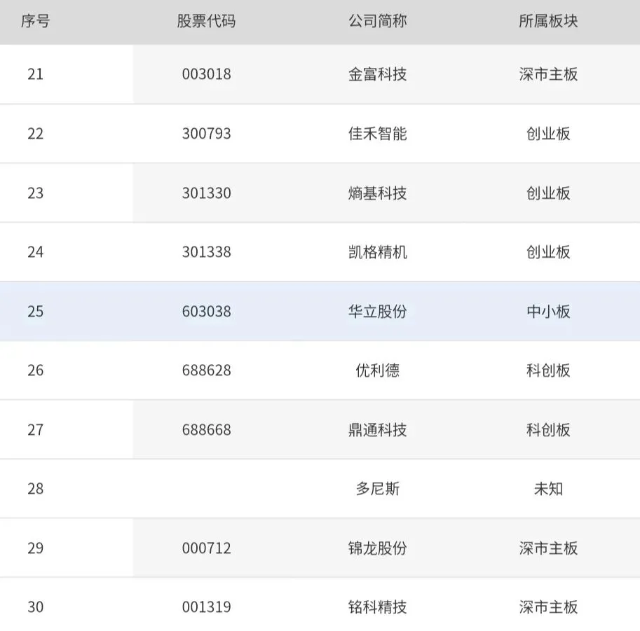
Task: Click the 中小板 cell in row 25
Action: 548,311
